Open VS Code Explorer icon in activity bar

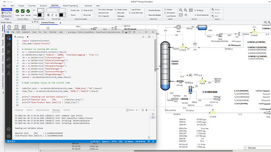[9, 38]
